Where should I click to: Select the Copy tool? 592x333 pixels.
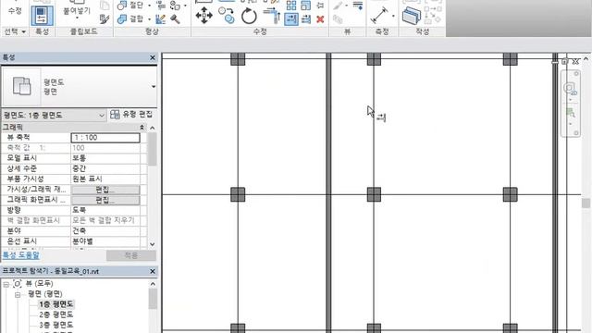[x=226, y=16]
